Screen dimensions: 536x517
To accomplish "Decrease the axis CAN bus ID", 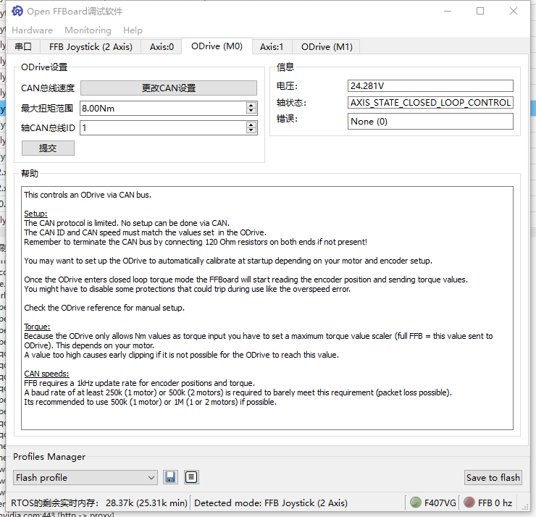I will 251,131.
